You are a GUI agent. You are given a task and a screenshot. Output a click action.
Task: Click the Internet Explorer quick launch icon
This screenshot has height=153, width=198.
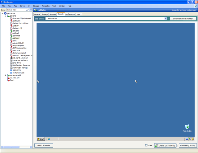pyautogui.click(x=49, y=139)
